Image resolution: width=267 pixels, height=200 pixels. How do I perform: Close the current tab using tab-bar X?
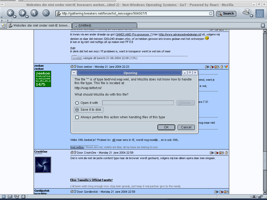(263, 26)
